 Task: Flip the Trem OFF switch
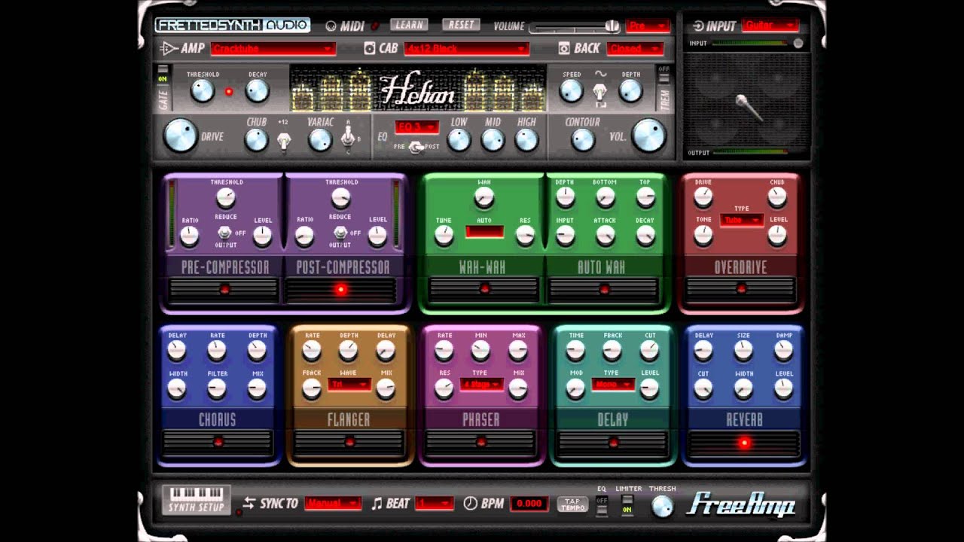point(664,75)
